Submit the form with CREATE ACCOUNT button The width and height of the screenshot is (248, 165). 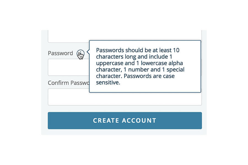coord(125,121)
